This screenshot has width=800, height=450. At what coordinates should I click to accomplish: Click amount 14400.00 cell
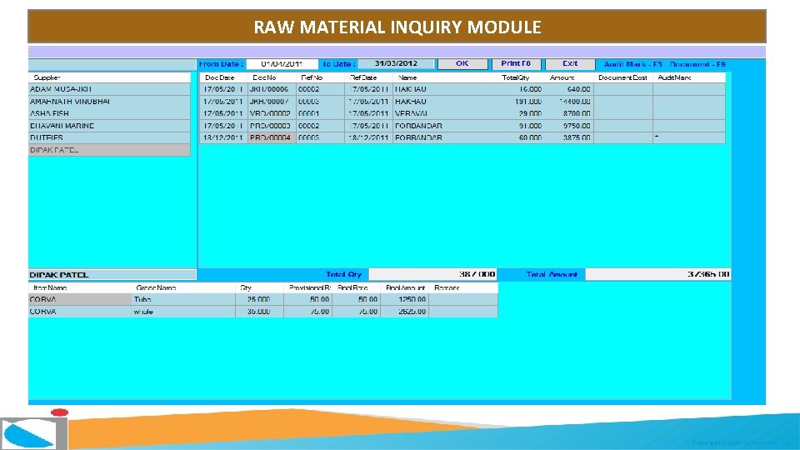(569, 102)
